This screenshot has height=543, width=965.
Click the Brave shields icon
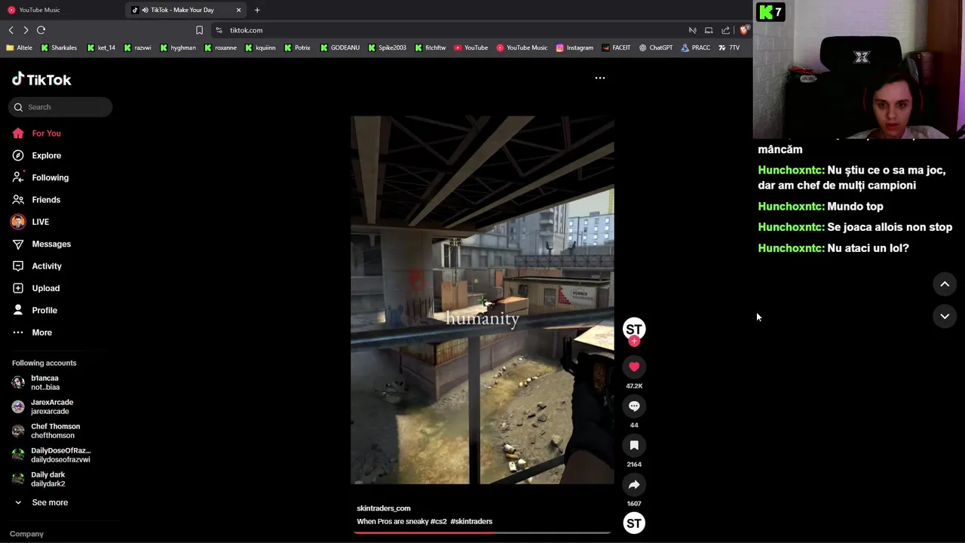(x=743, y=30)
